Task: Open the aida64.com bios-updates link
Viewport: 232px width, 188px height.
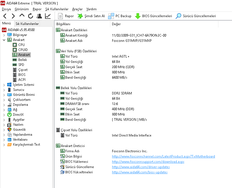Action: coord(140,172)
